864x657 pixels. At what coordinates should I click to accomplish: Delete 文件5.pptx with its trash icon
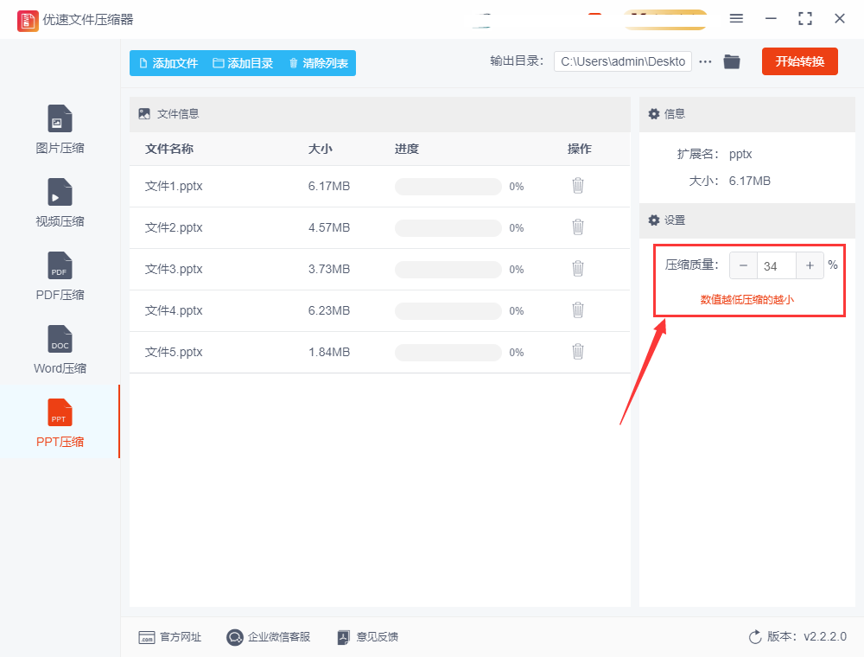pos(577,351)
